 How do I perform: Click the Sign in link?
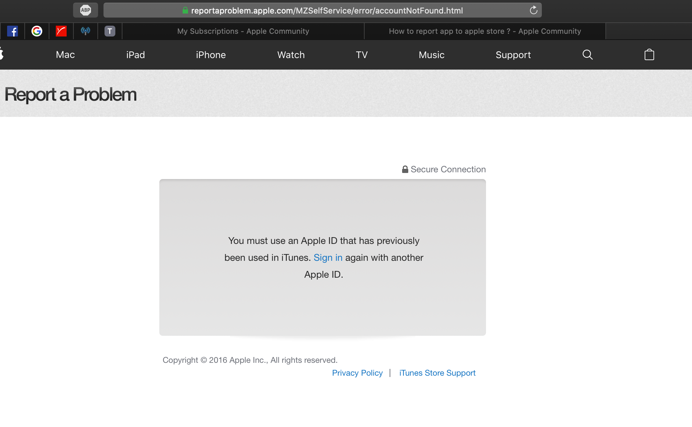pyautogui.click(x=328, y=258)
